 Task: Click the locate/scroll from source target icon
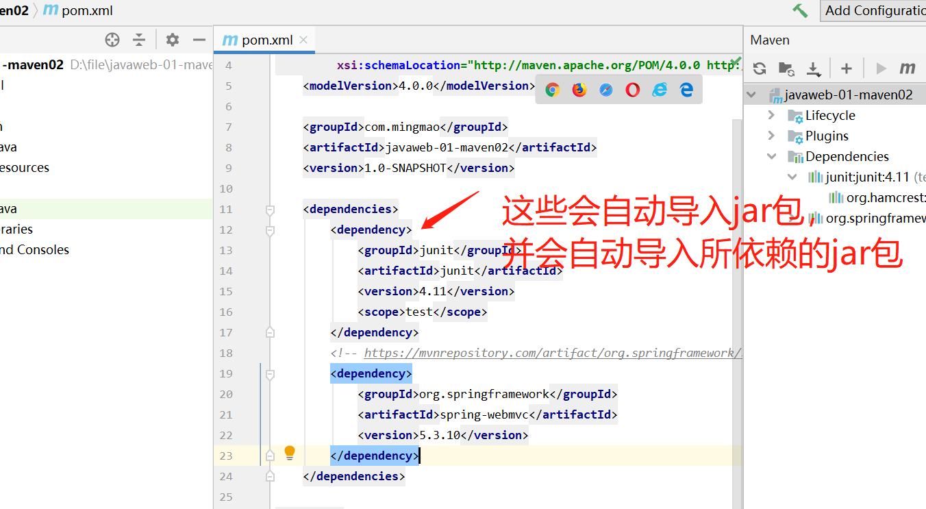click(112, 40)
